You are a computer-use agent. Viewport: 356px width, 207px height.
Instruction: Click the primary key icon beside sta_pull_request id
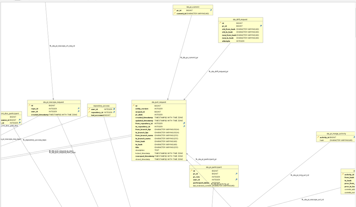point(134,105)
